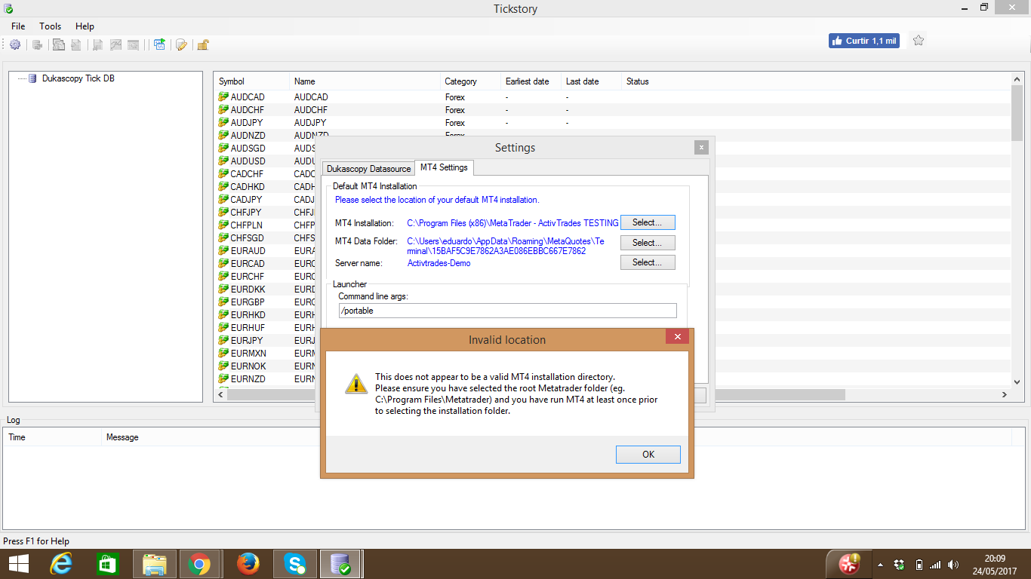Click the Last date column header
Viewport: 1031px width, 579px height.
pos(592,81)
